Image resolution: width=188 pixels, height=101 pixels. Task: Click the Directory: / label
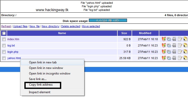point(9,15)
